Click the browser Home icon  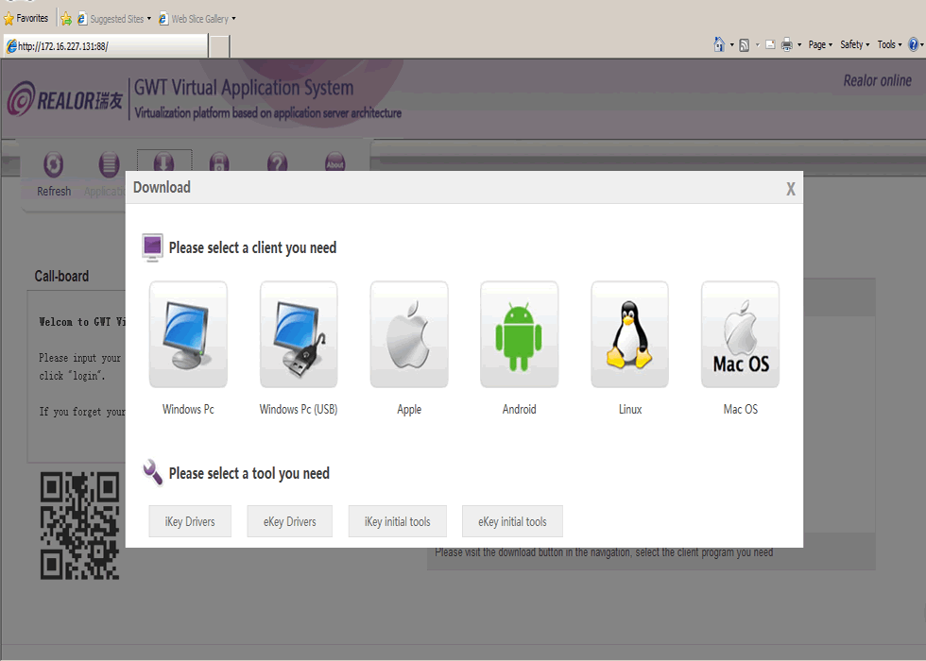719,44
